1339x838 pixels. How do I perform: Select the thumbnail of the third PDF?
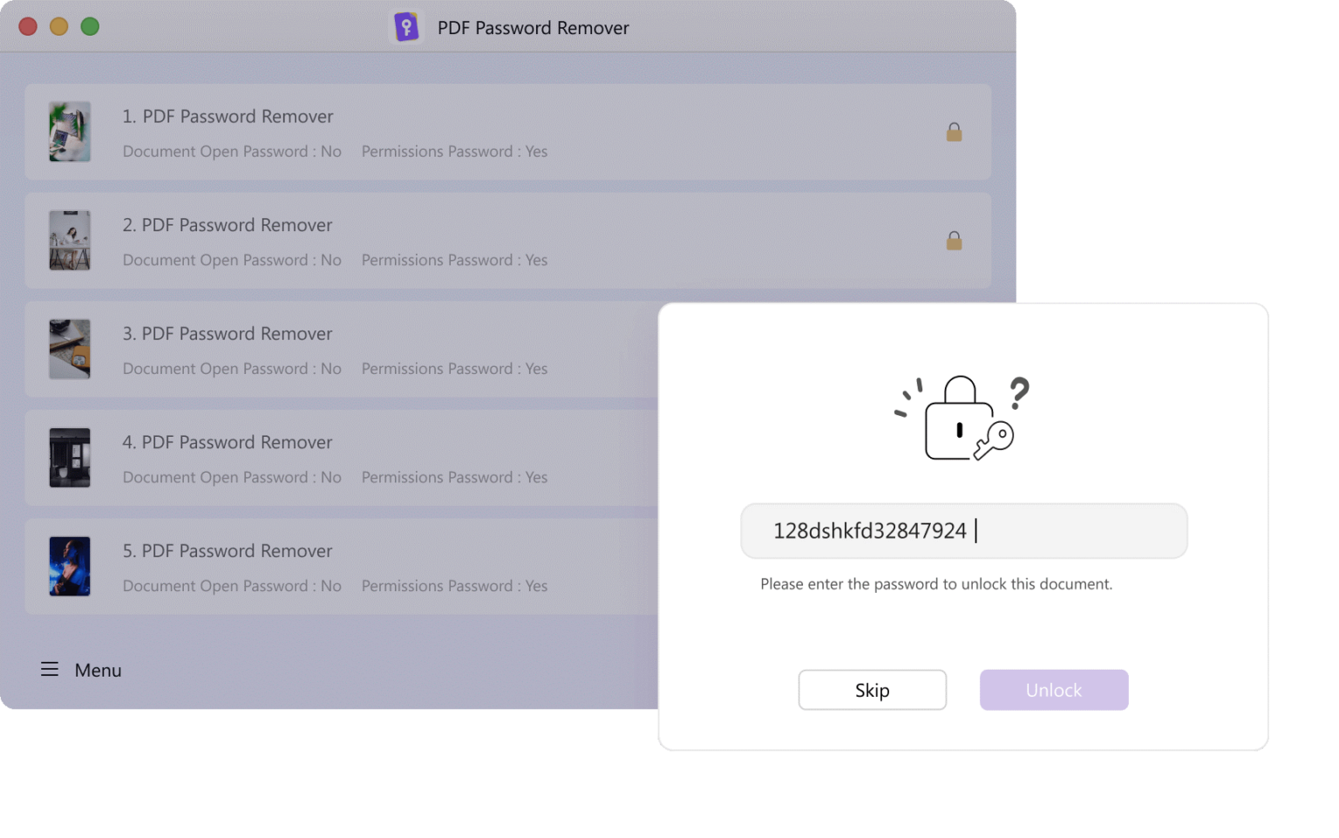point(70,349)
